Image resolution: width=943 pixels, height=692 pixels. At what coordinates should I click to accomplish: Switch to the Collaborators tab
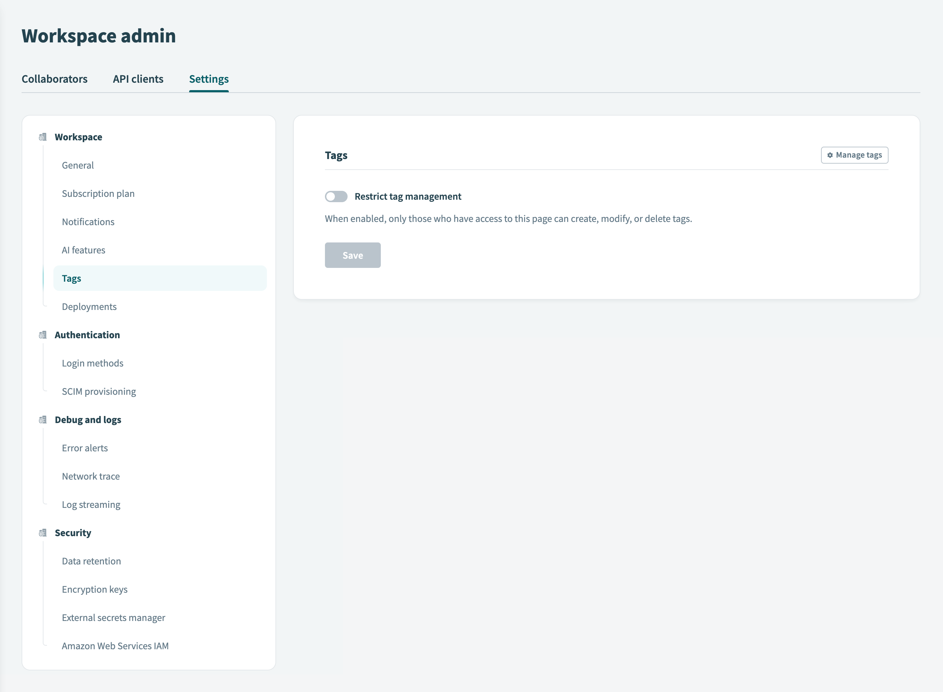click(54, 79)
